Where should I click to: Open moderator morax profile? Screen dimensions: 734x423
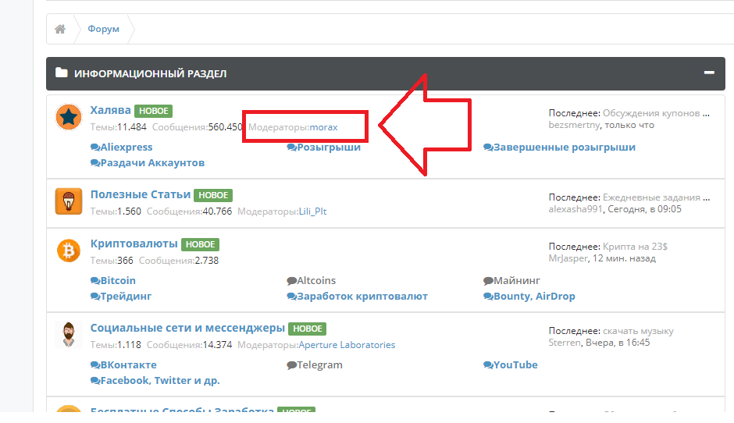tap(323, 127)
